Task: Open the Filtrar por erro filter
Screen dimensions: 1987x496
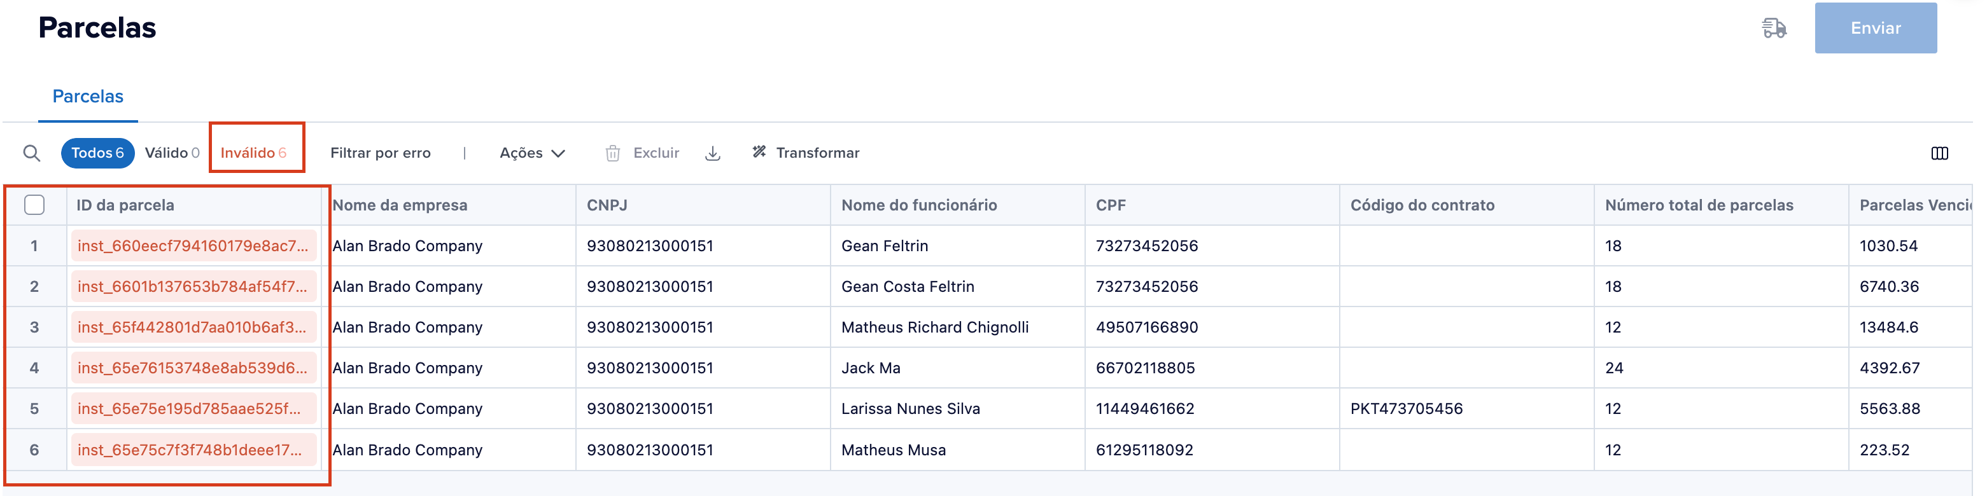Action: coord(380,153)
